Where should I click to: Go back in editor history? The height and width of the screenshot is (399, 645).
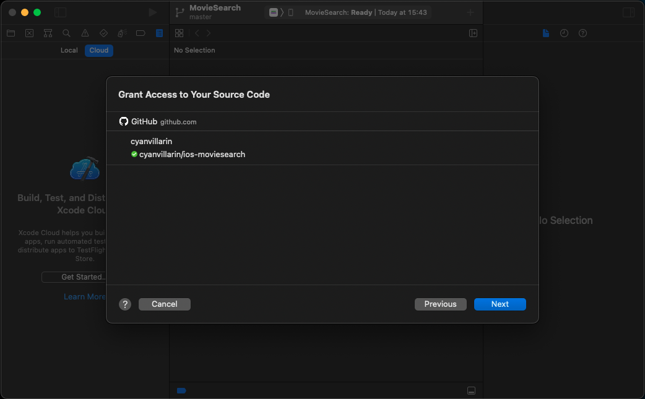[197, 33]
